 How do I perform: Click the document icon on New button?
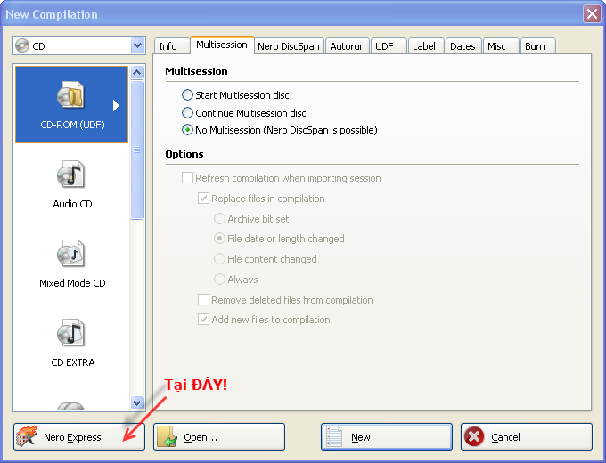coord(334,436)
